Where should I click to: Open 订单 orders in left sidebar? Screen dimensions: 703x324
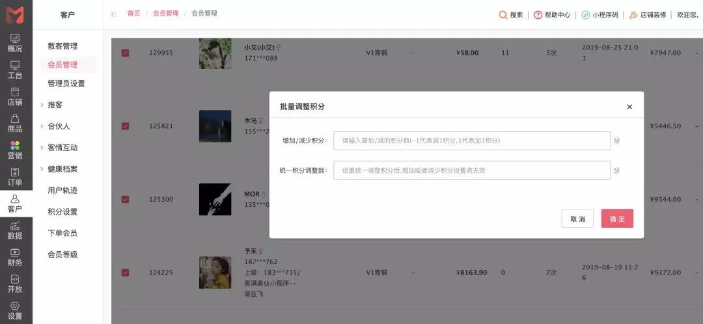pos(15,177)
